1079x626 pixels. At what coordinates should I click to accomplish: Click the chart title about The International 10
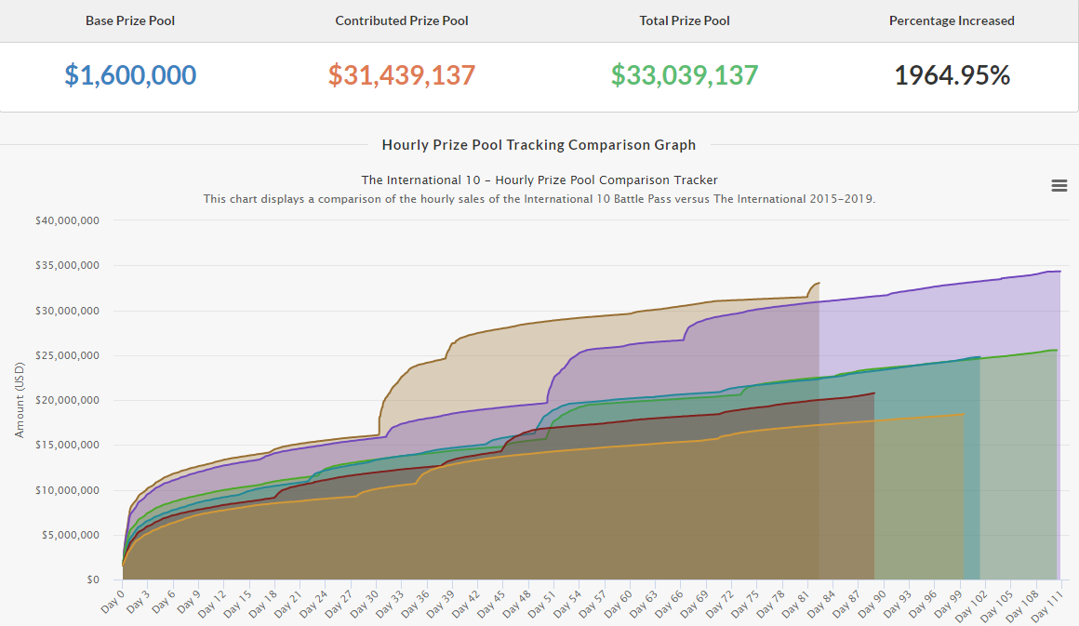point(539,180)
